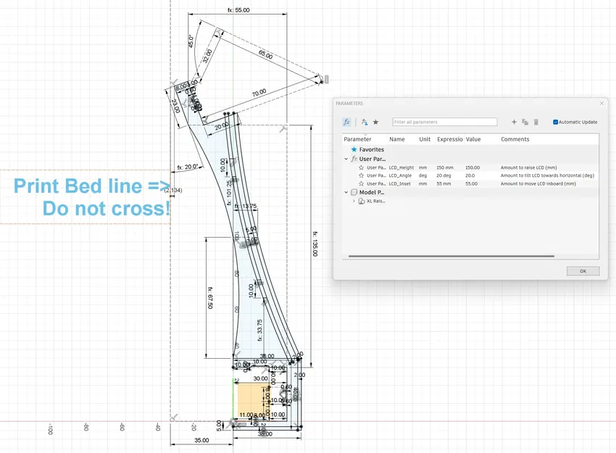Screen dimensions: 616x453
Task: Add a new user parameter with the plus icon
Action: 515,122
